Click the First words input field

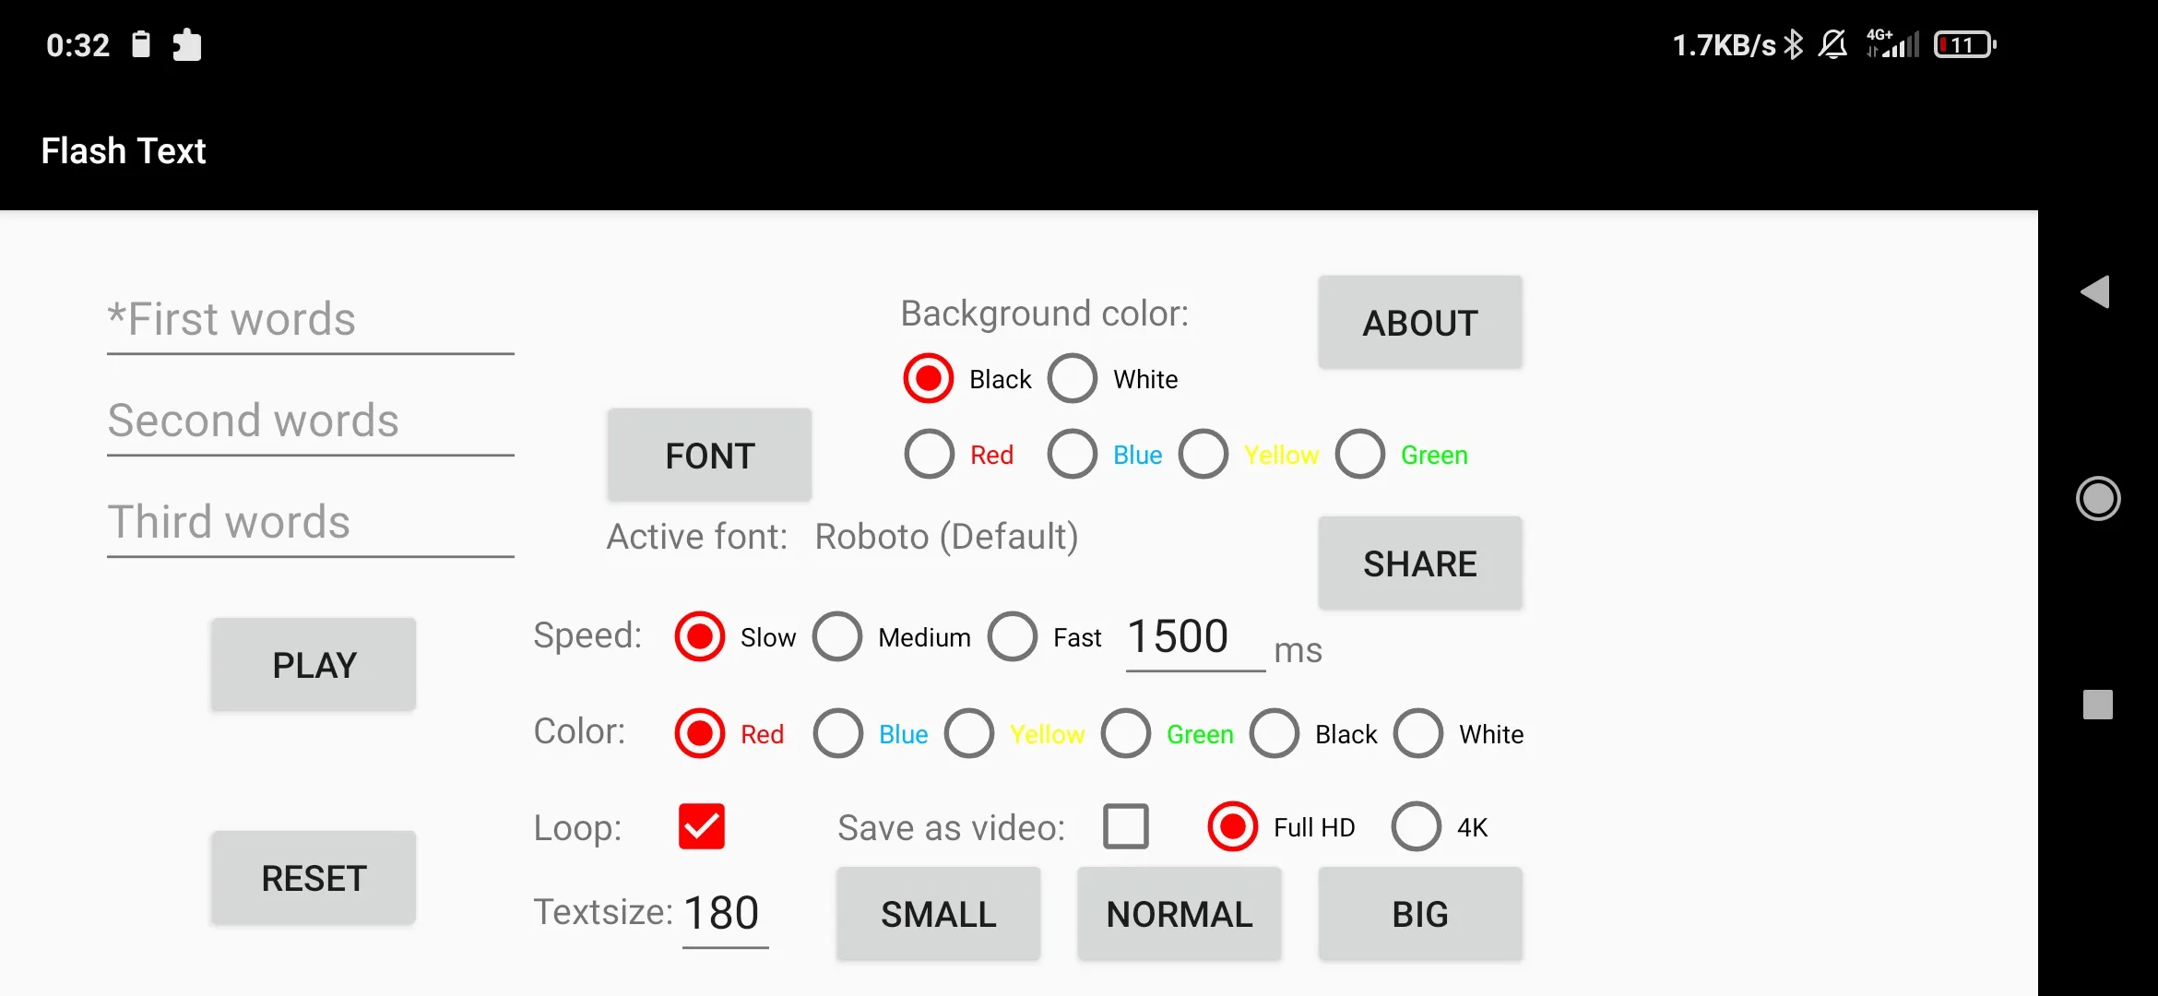311,319
